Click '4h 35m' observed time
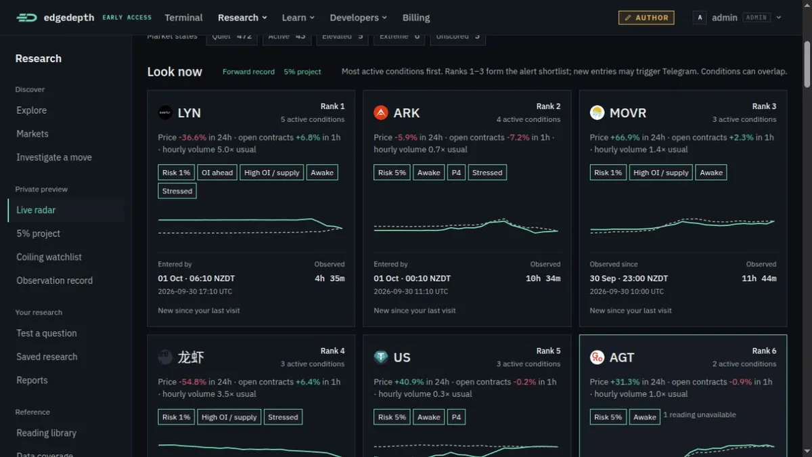The width and height of the screenshot is (812, 457). click(x=330, y=278)
